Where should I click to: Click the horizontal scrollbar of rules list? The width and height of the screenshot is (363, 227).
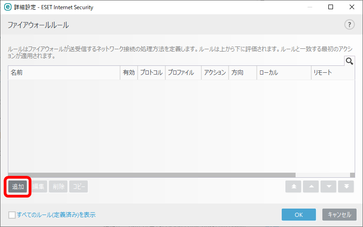pos(152,175)
